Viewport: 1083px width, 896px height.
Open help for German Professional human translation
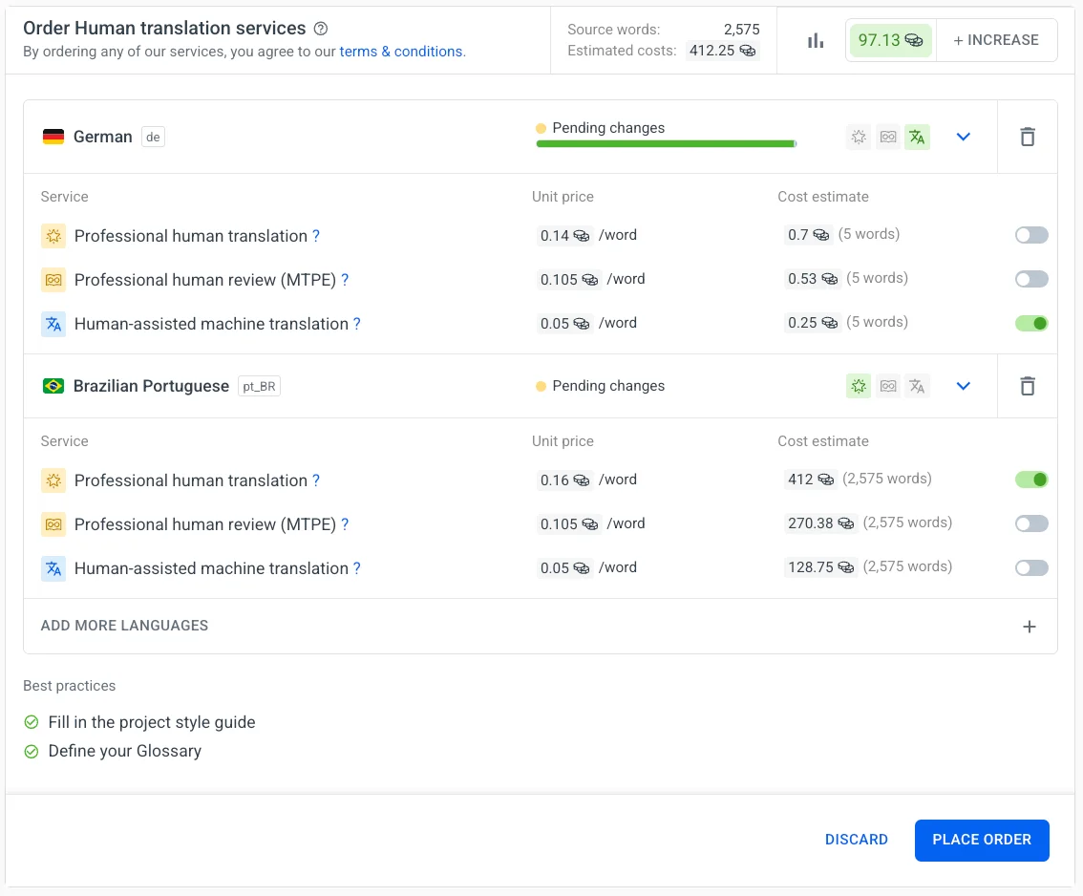[316, 236]
